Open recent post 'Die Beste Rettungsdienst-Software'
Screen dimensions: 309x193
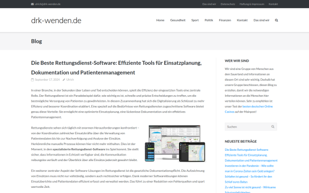point(251,155)
